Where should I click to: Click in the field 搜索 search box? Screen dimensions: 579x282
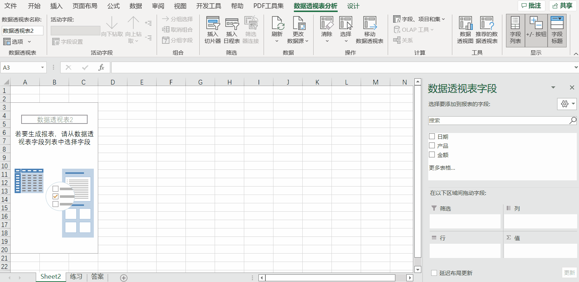[x=498, y=120]
